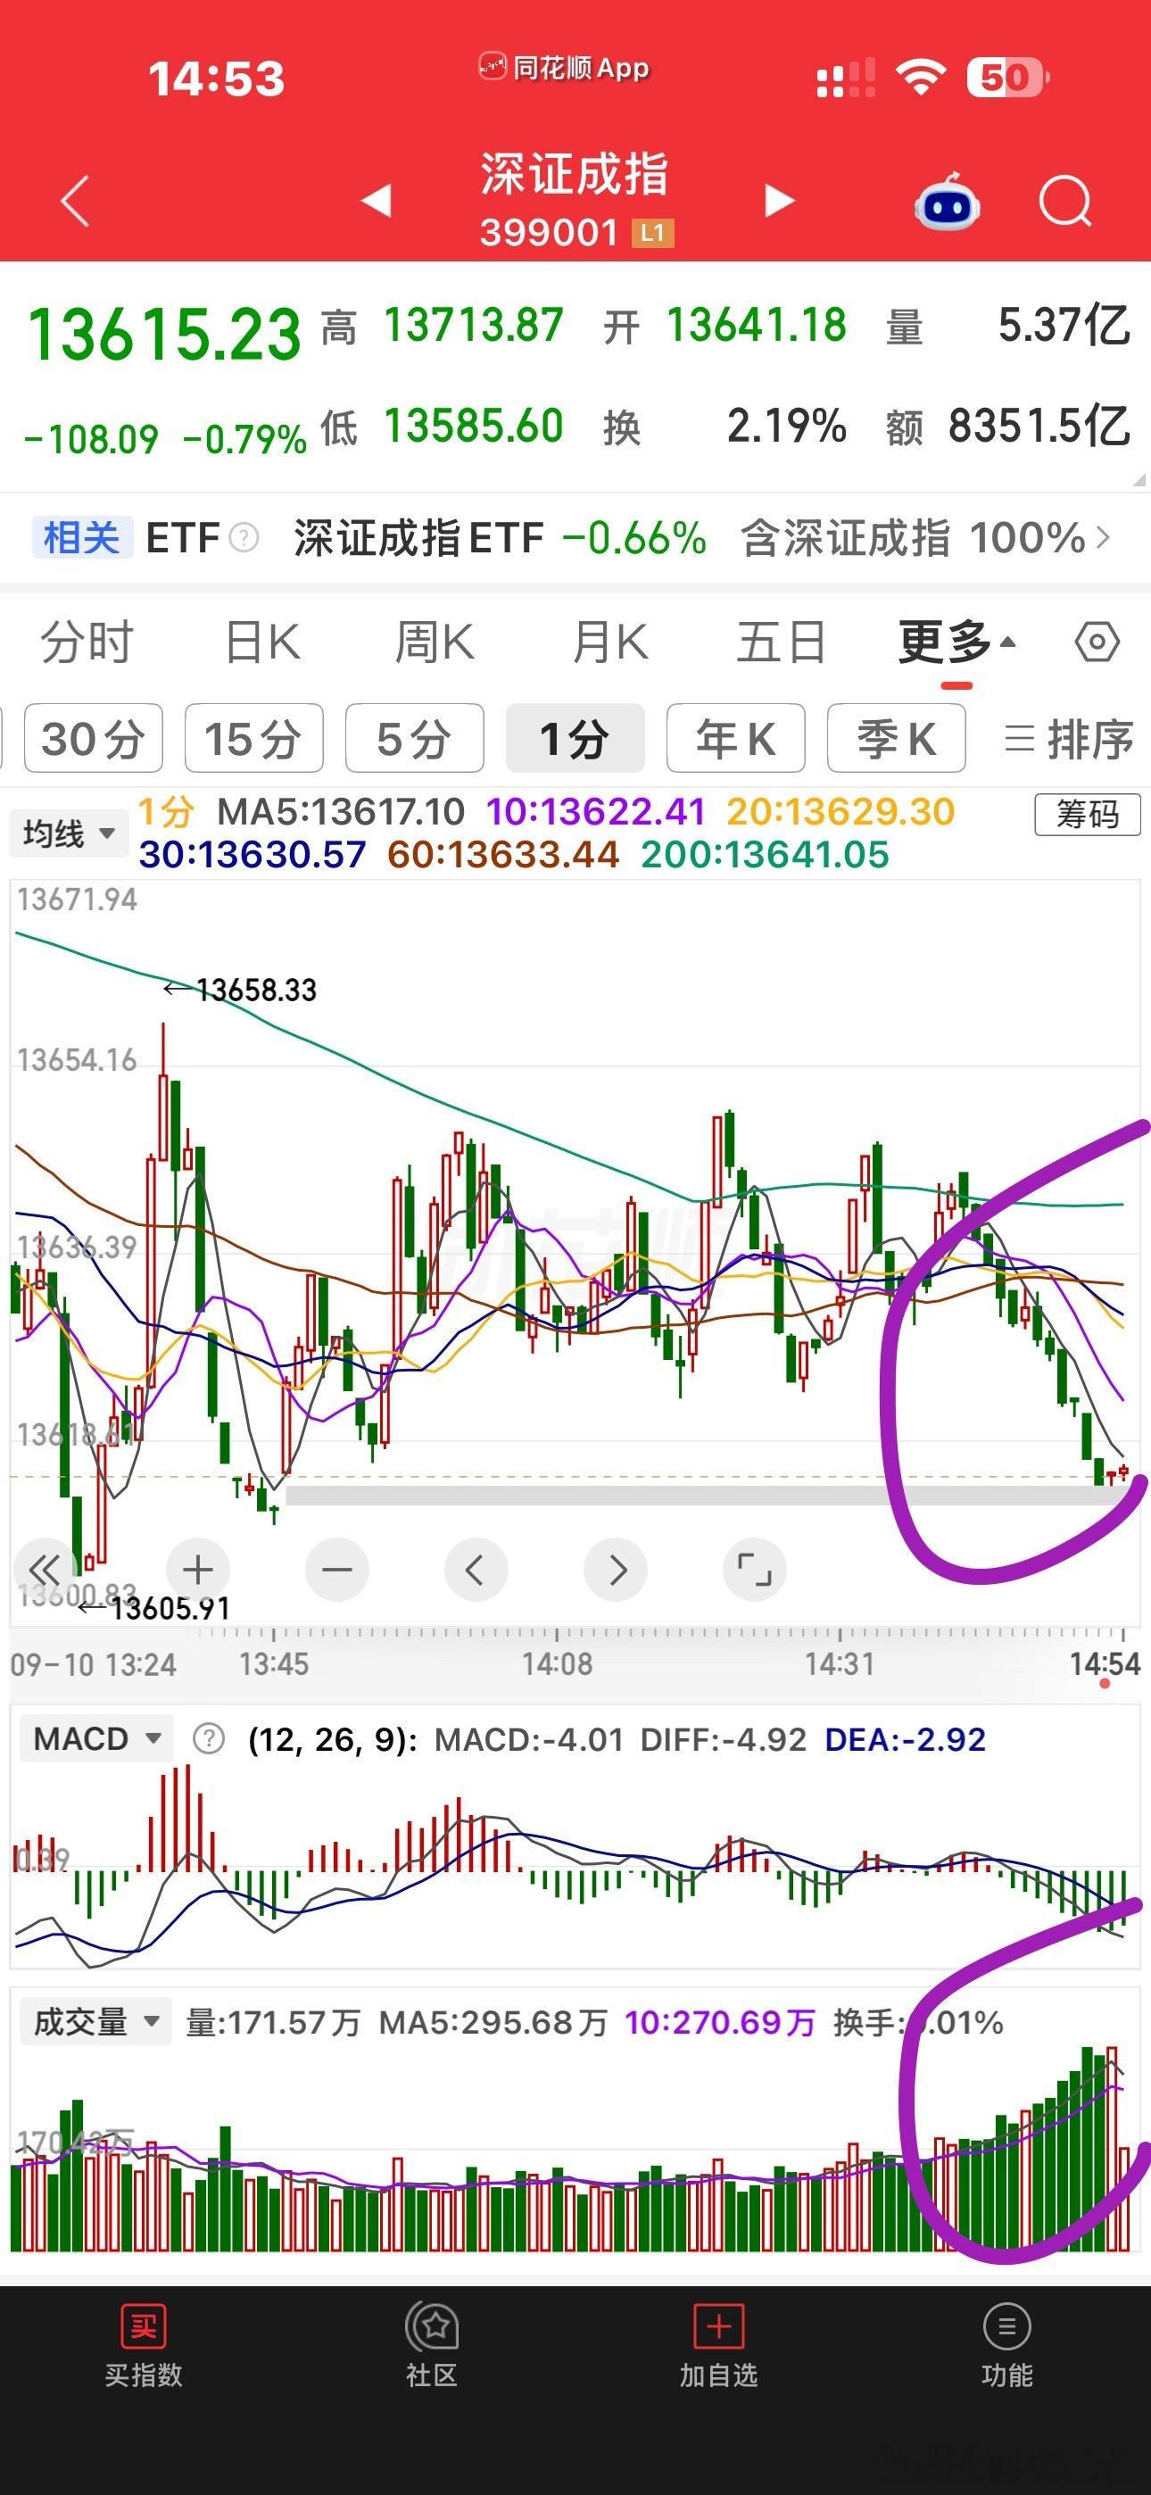This screenshot has height=2495, width=1151.
Task: Switch to the 日K tab
Action: (262, 642)
